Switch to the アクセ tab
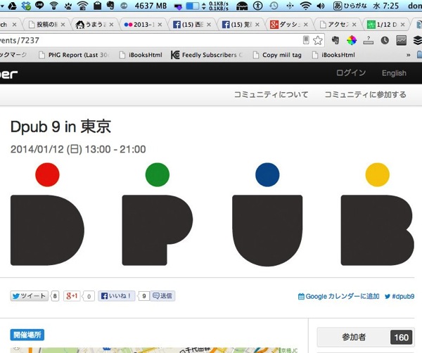Viewport: 422px width, 353px height. tap(337, 25)
